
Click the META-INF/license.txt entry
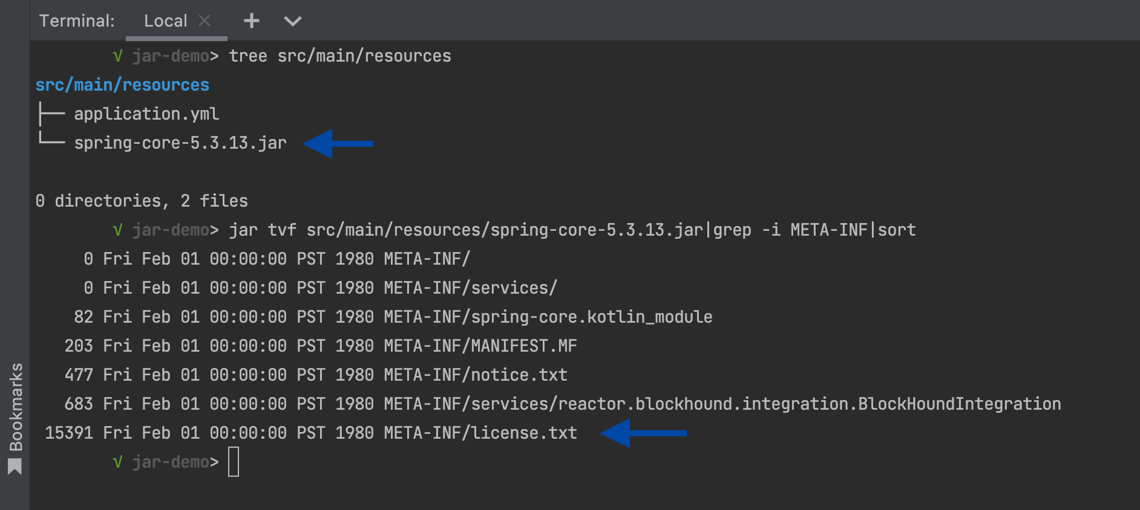pos(480,433)
